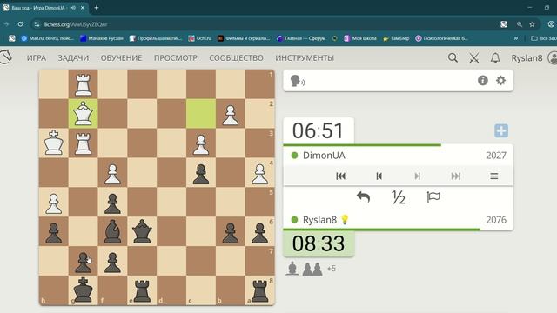Offer a draw with the ½ button
The width and height of the screenshot is (557, 313).
coord(399,197)
